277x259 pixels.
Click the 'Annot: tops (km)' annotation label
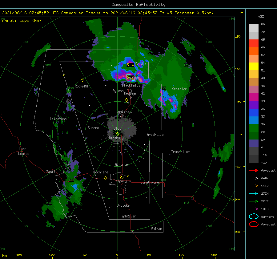click(22, 21)
